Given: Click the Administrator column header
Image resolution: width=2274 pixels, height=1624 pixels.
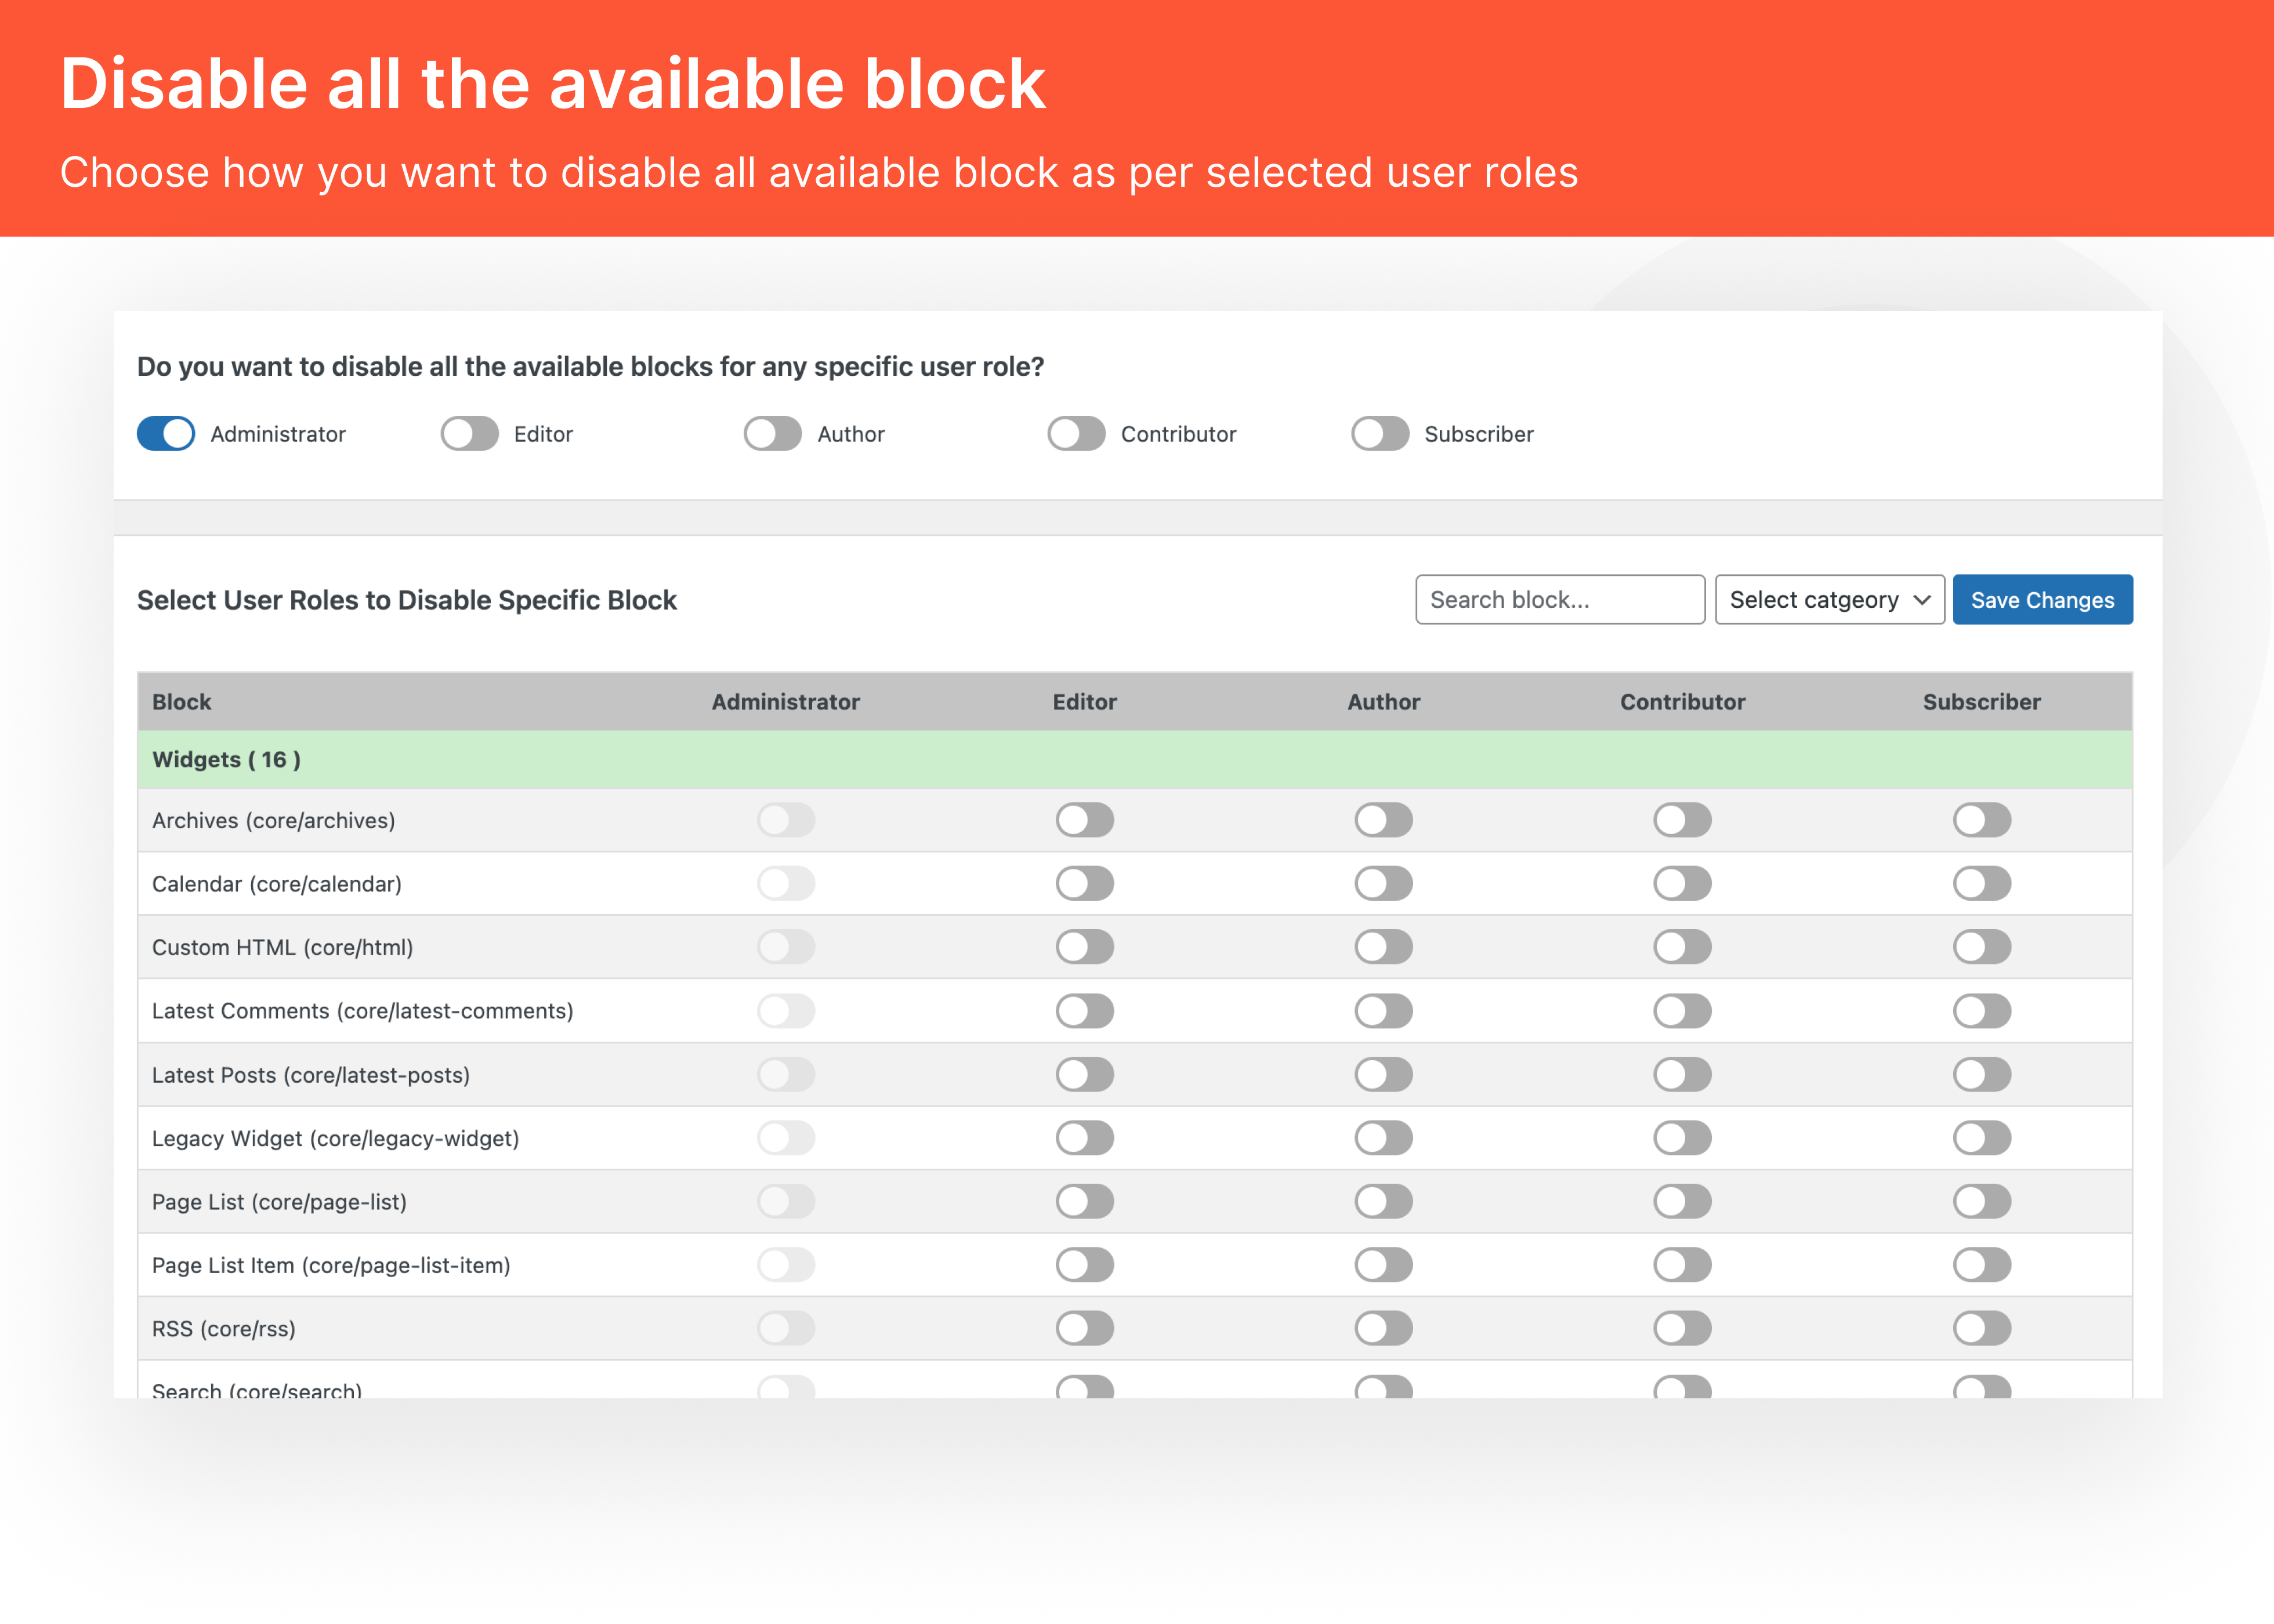Looking at the screenshot, I should click(786, 702).
